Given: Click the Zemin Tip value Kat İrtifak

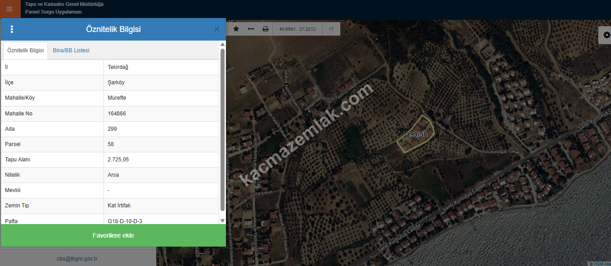Looking at the screenshot, I should click(x=119, y=206).
